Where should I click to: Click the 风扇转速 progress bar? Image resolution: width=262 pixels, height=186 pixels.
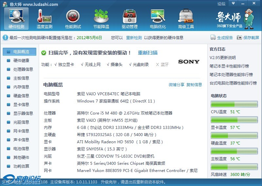point(234,167)
